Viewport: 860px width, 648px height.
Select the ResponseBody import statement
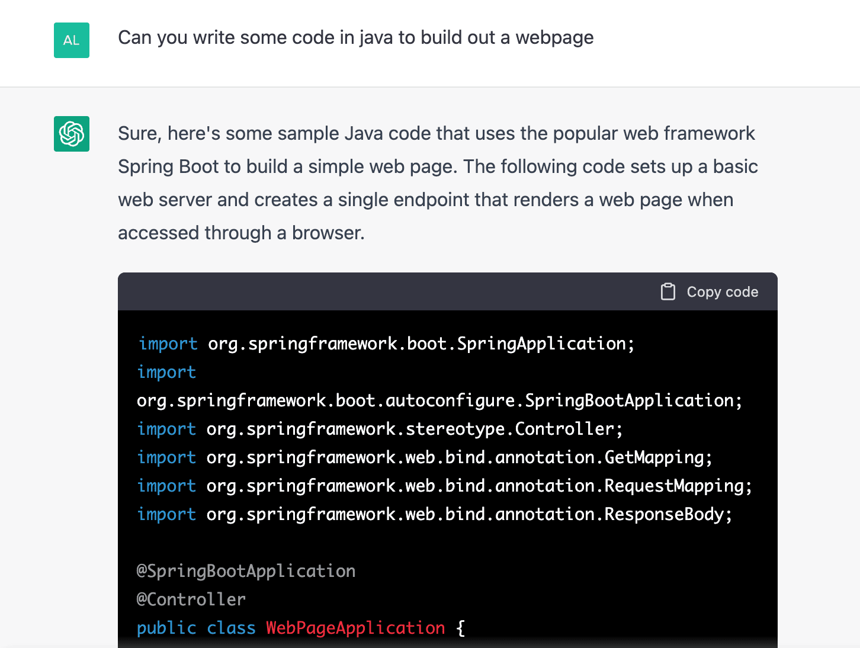434,514
